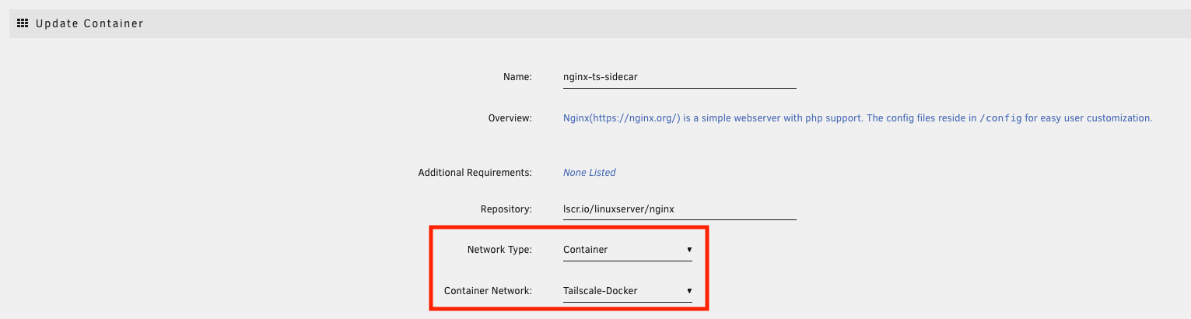Click the None Listed text
Screen dimensions: 1191x319
[x=589, y=173]
